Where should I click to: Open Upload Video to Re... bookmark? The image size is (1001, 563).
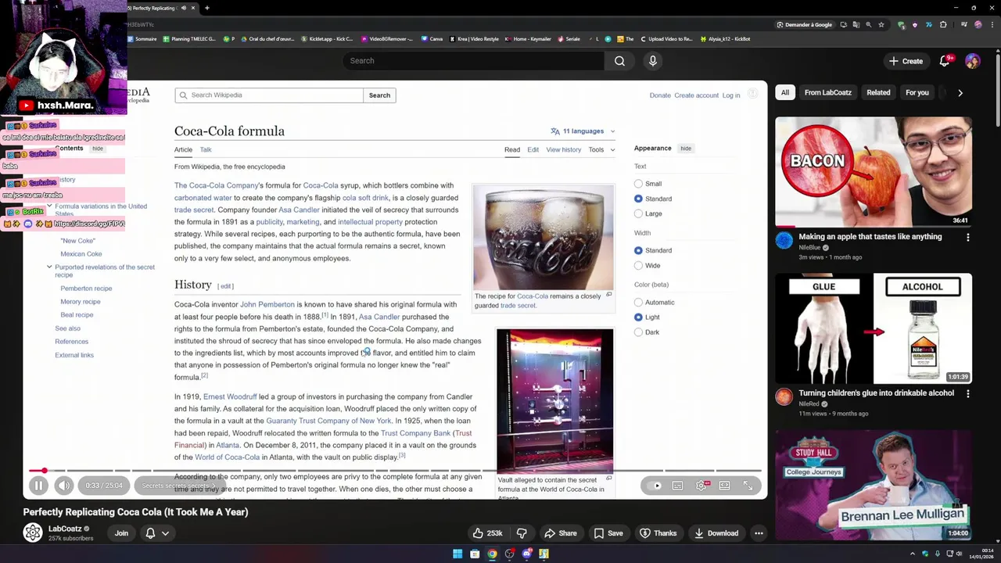666,38
